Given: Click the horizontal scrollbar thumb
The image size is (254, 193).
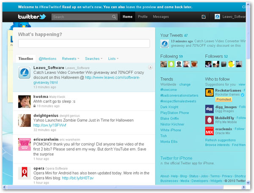Looking at the screenshot, I should pyautogui.click(x=115, y=187).
